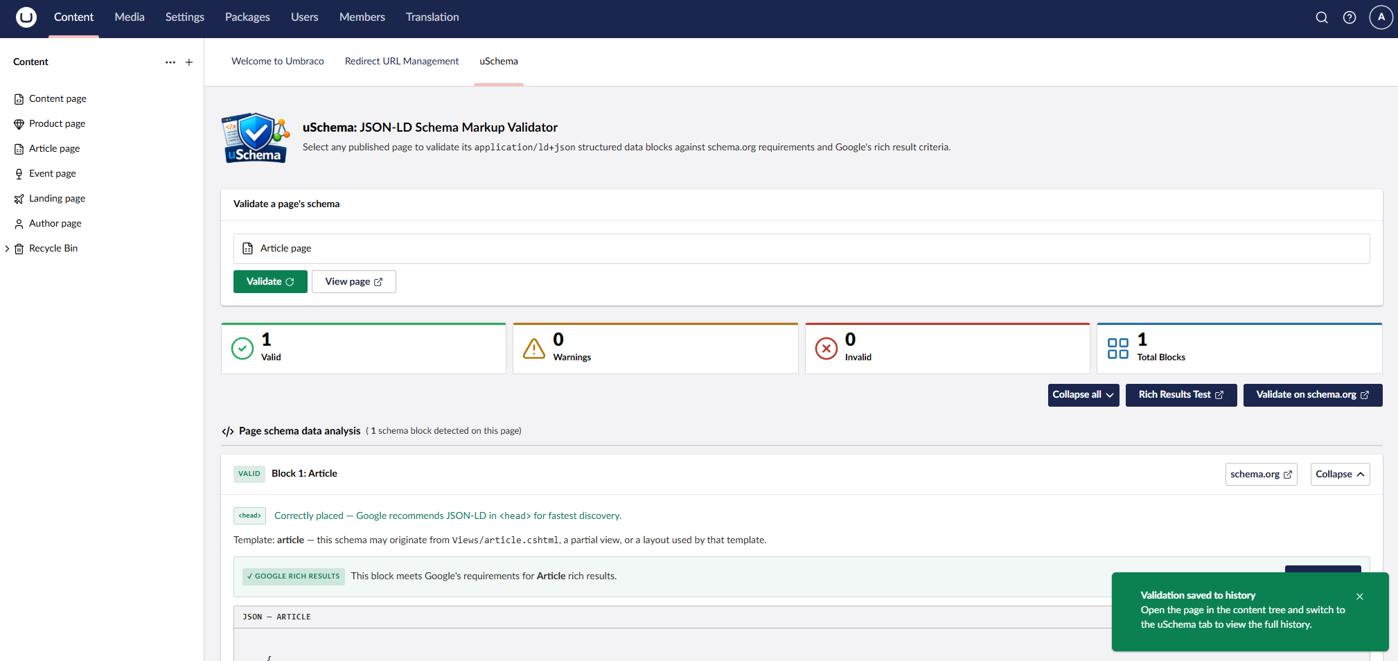Create new content with the plus icon
Image resolution: width=1398 pixels, height=661 pixels.
point(188,62)
